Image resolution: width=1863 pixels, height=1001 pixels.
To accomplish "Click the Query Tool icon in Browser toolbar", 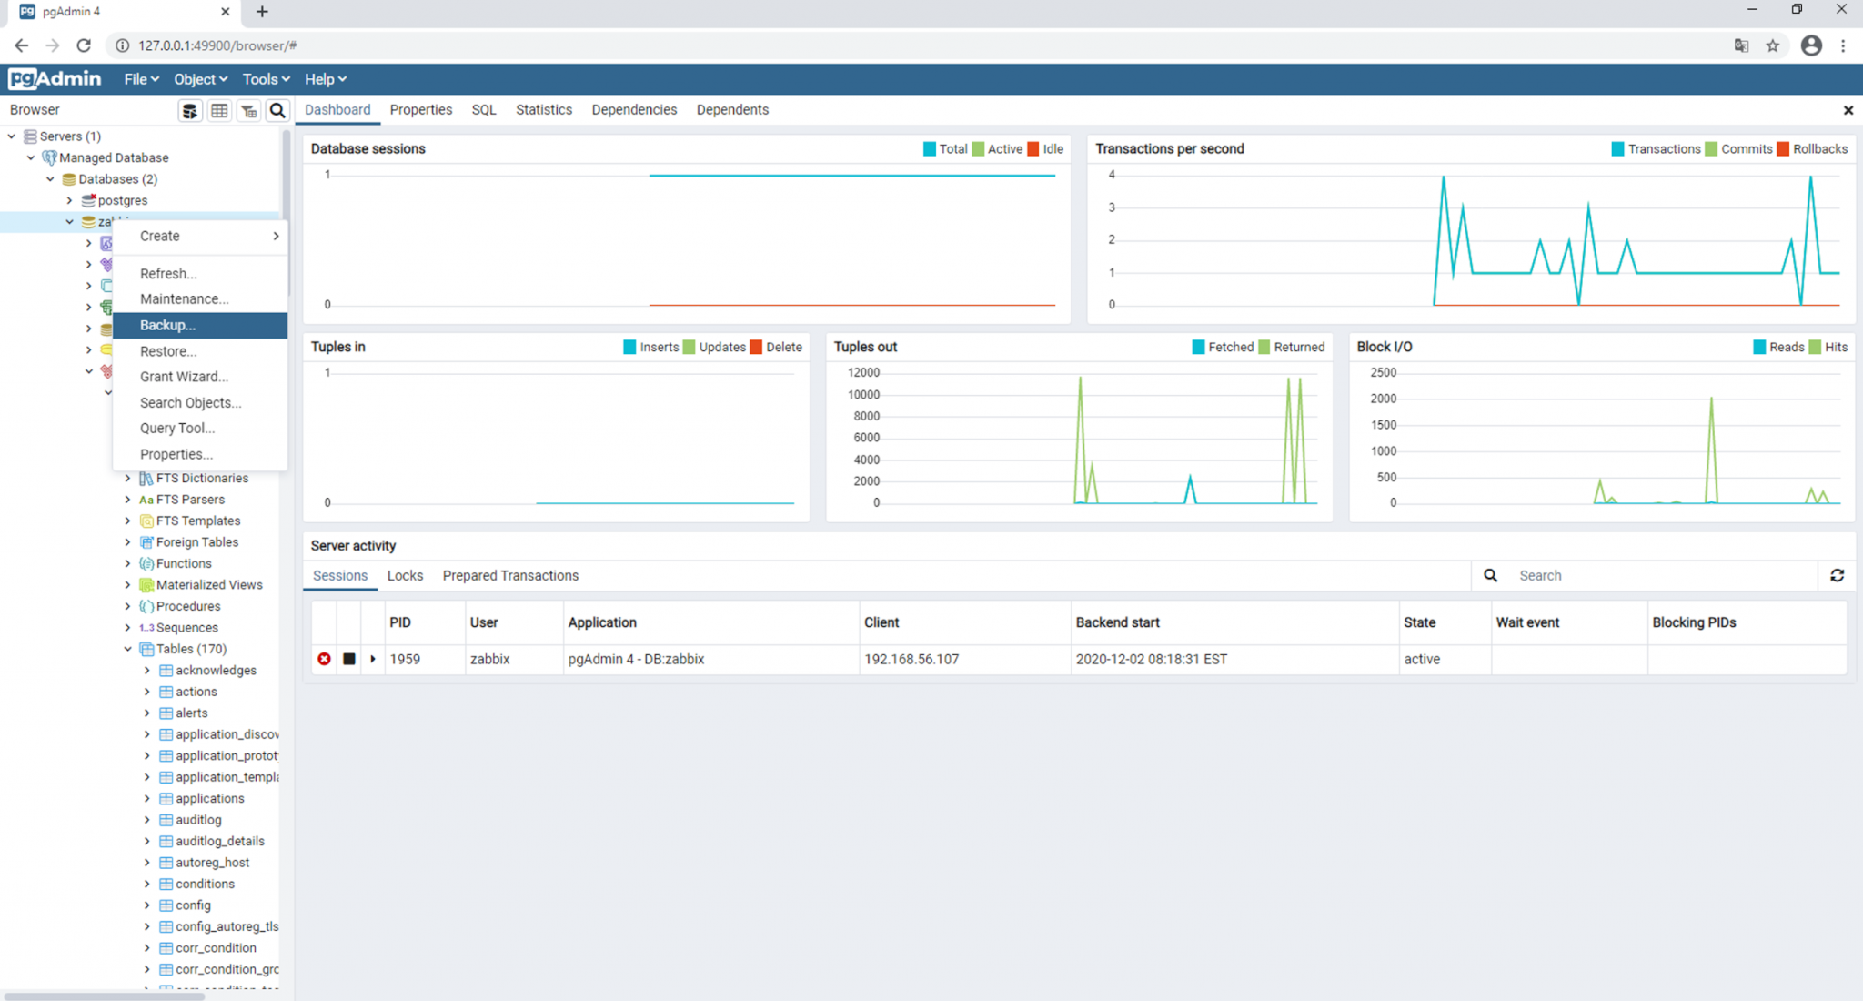I will pyautogui.click(x=189, y=110).
